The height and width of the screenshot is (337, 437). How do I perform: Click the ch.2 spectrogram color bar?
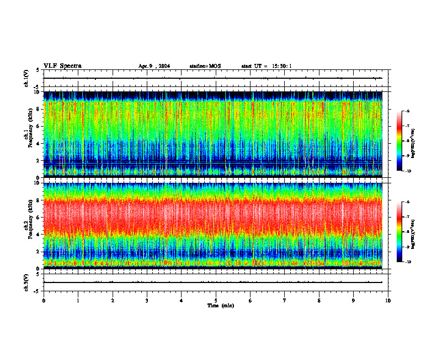399,232
